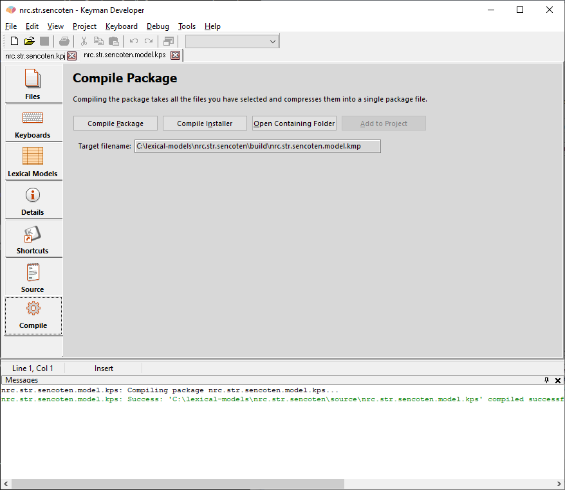The height and width of the screenshot is (490, 565).
Task: Open the Tools menu
Action: (187, 26)
